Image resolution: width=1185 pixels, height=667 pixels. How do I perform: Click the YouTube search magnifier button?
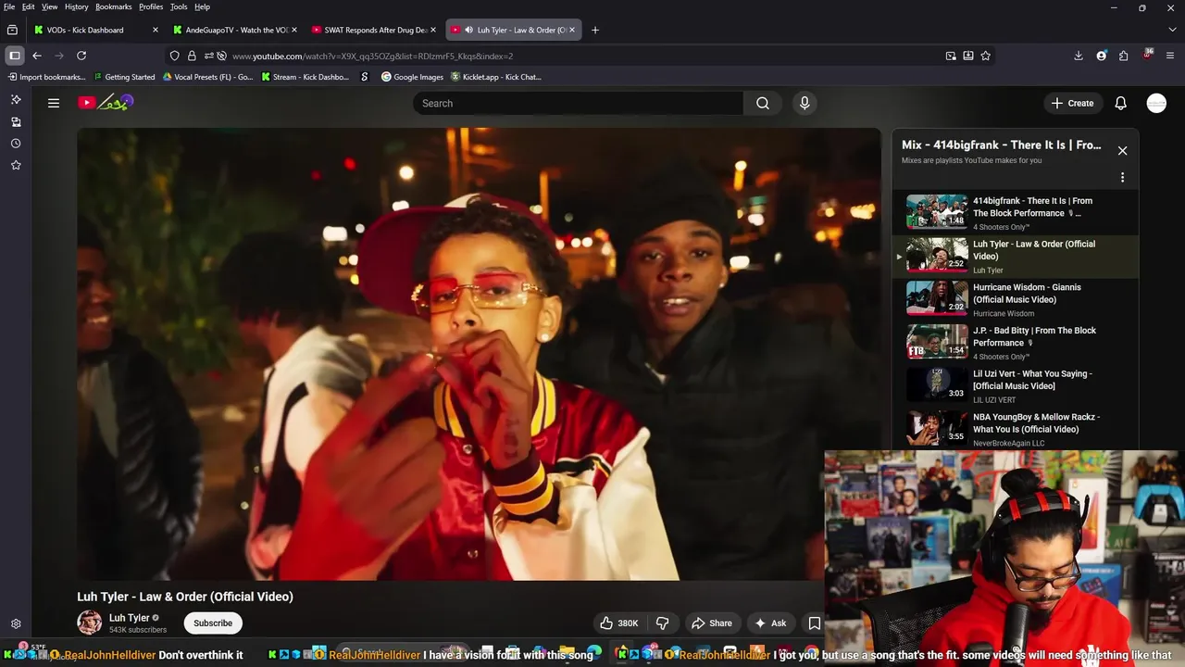(x=763, y=103)
